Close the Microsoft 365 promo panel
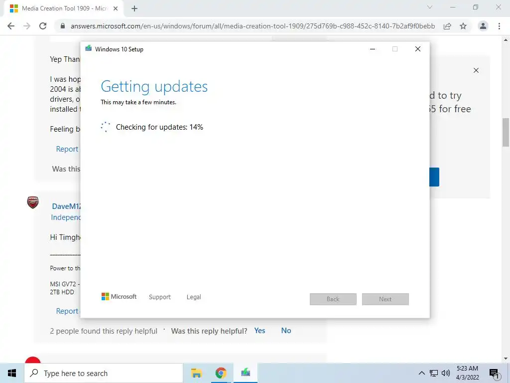This screenshot has width=510, height=383. (476, 70)
